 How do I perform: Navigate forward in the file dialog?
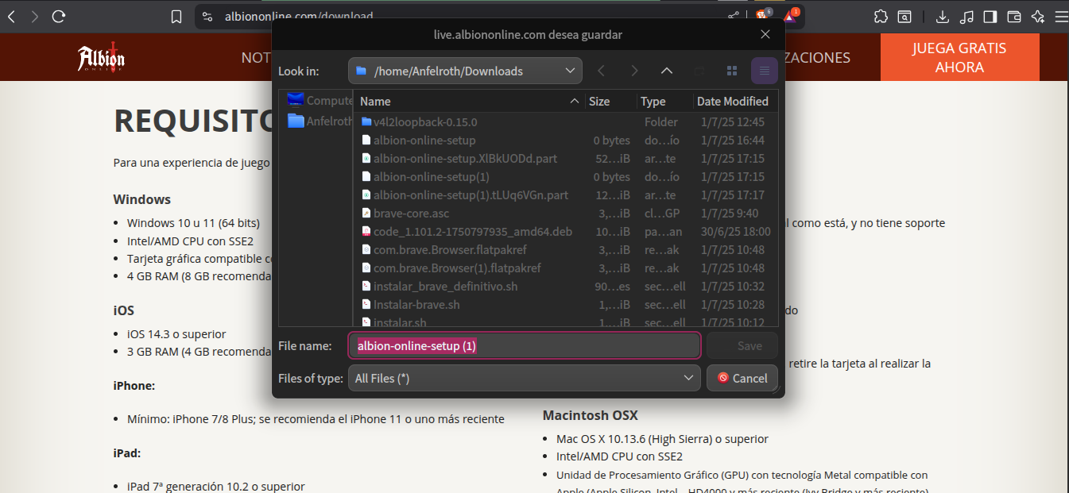pyautogui.click(x=634, y=71)
